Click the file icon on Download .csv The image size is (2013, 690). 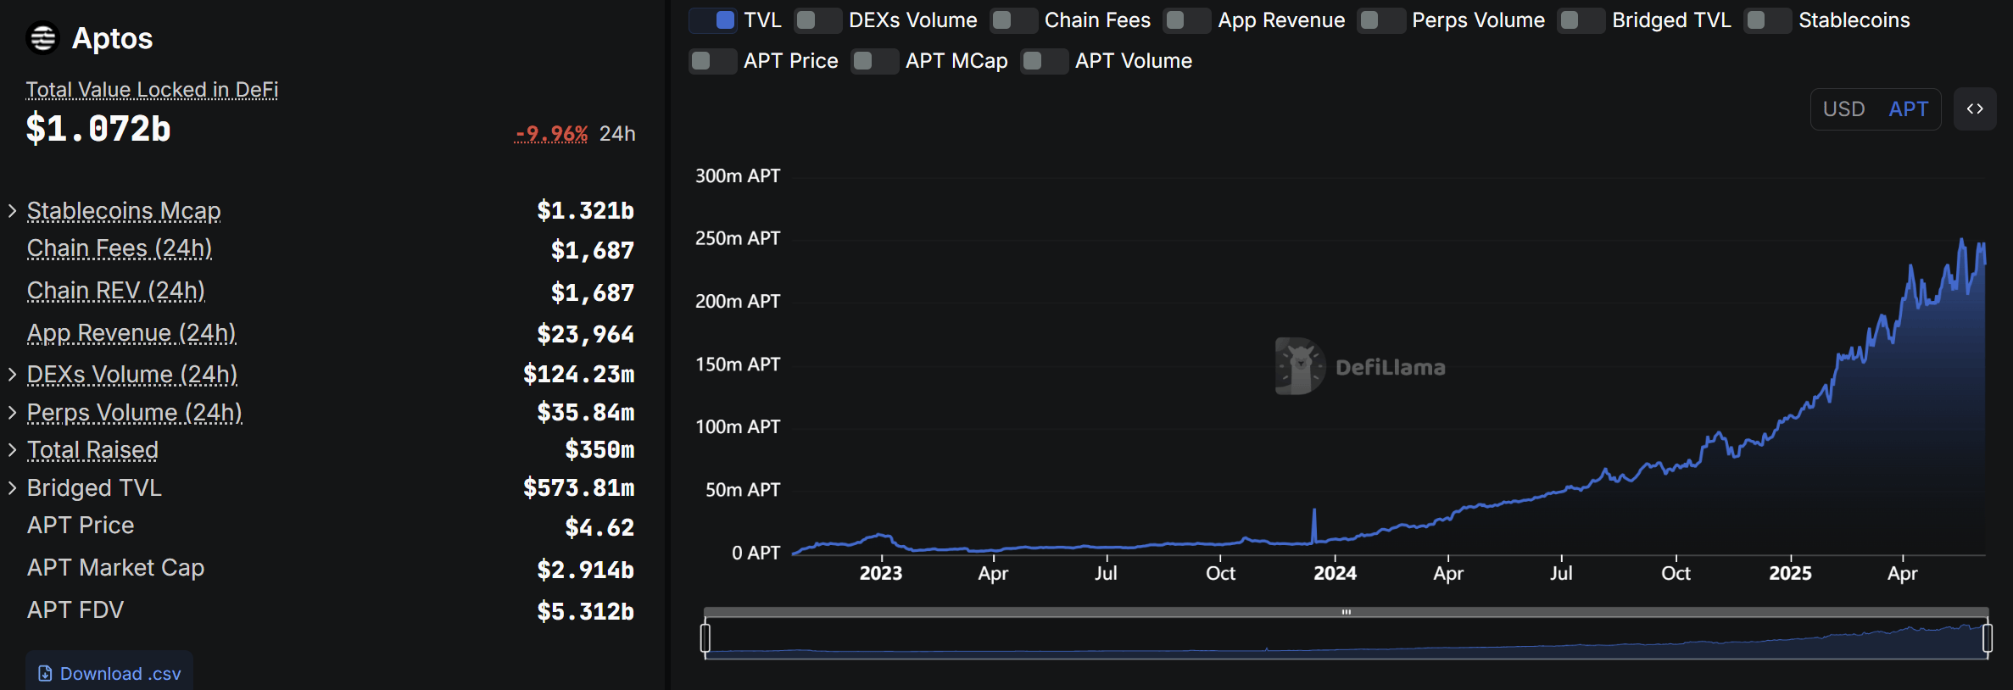(x=46, y=674)
